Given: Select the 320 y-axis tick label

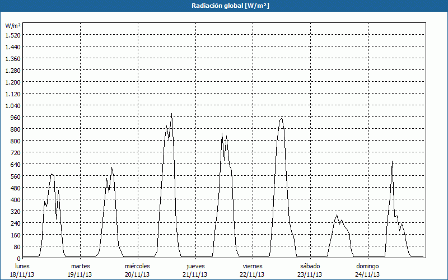Looking at the screenshot, I should 15,211.
